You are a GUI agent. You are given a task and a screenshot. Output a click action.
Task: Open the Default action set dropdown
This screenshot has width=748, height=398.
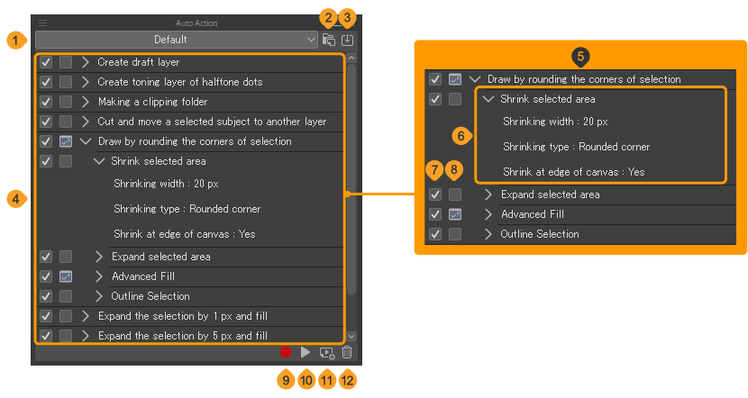point(177,40)
